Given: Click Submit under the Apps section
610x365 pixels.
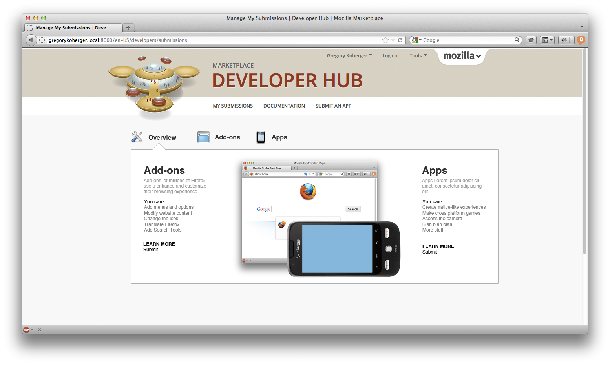Looking at the screenshot, I should (x=429, y=252).
